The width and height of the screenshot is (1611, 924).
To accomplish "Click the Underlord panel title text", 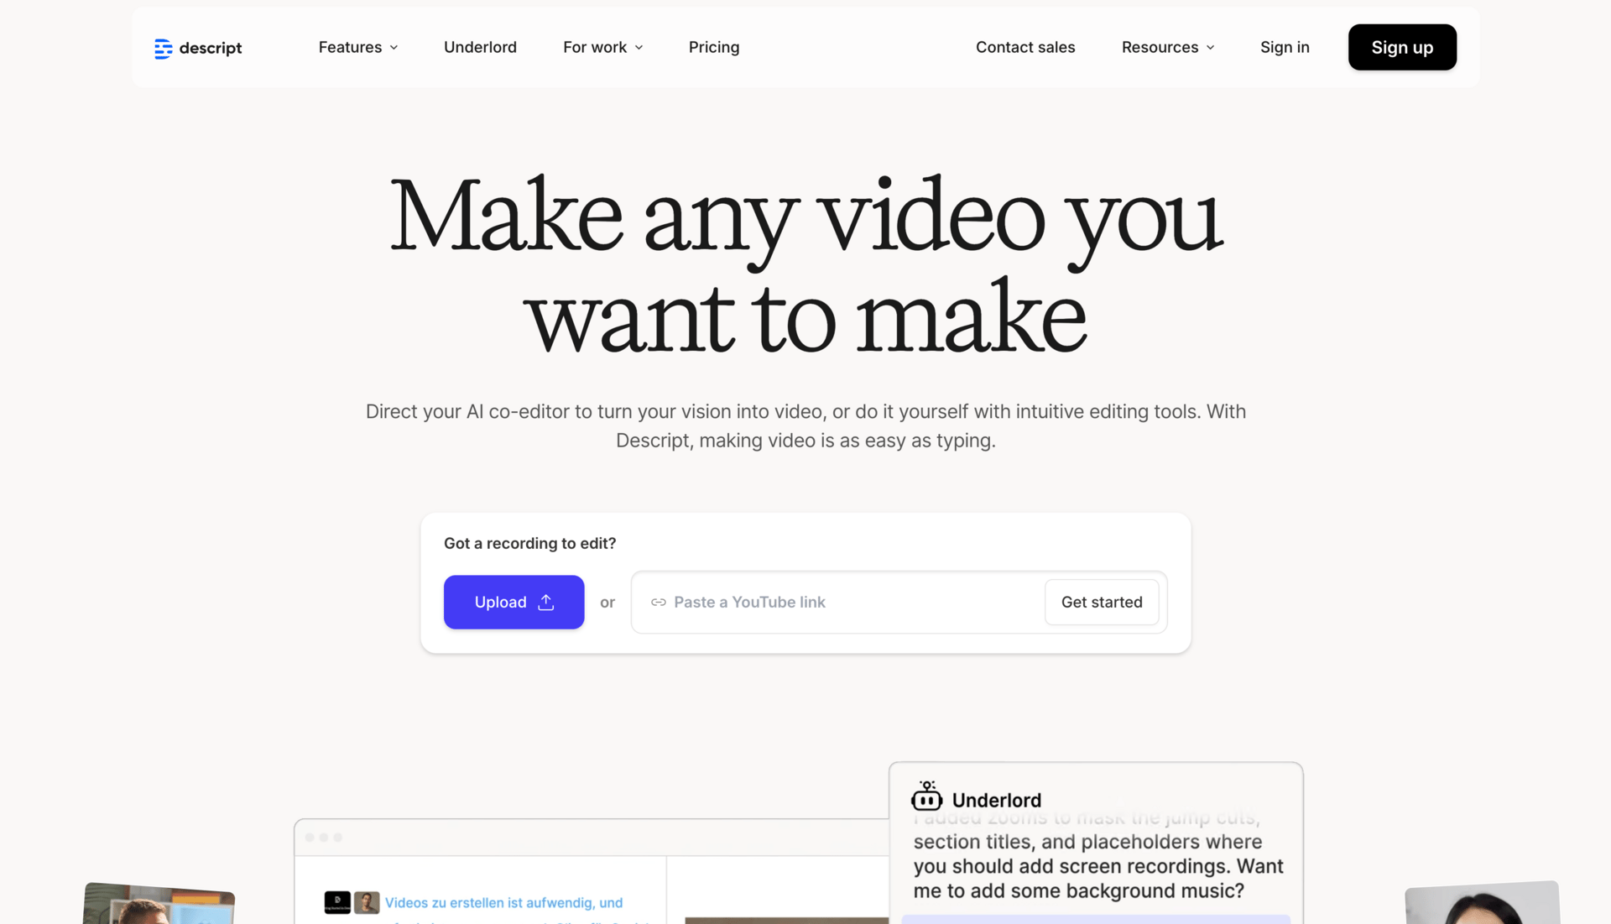I will click(x=996, y=800).
